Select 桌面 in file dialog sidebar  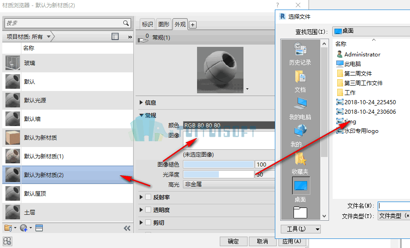coord(300,190)
